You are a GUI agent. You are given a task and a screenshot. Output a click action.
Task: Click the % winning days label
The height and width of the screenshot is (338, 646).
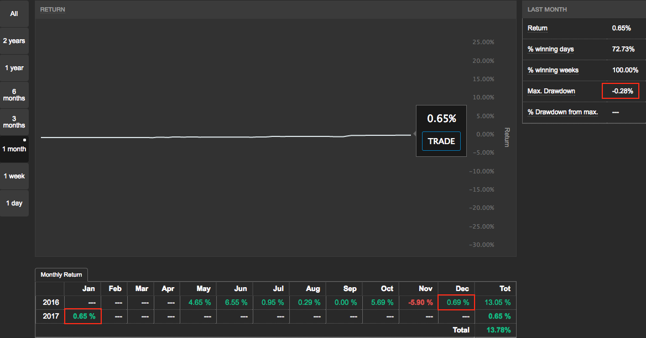(x=550, y=49)
